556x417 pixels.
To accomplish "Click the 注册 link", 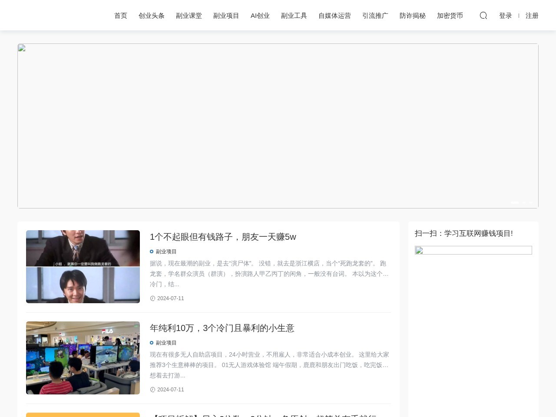I will tap(532, 16).
